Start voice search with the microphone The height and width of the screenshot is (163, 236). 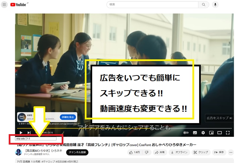pyautogui.click(x=215, y=4)
